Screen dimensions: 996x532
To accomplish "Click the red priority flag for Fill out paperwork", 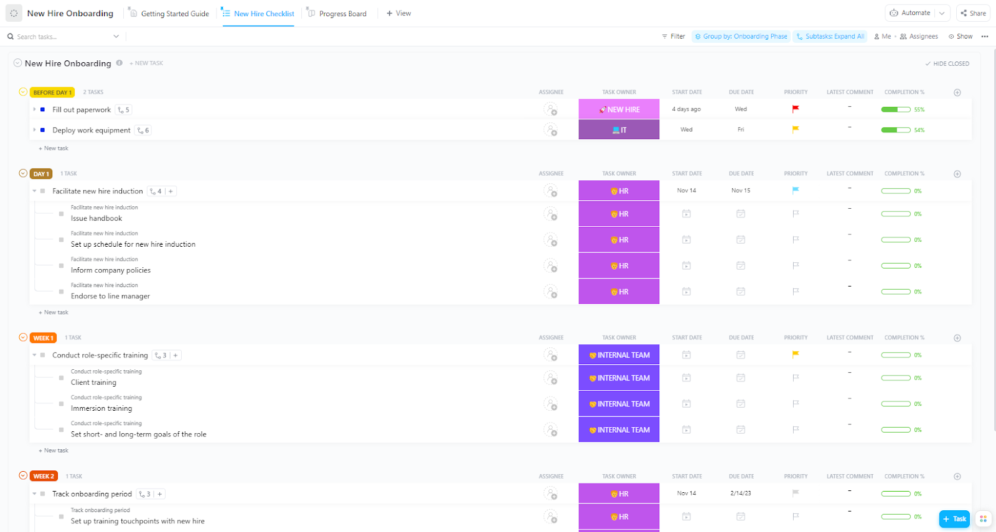I will click(x=795, y=109).
